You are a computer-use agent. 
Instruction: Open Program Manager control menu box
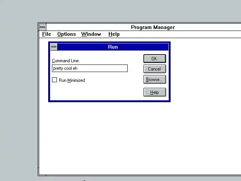click(x=43, y=27)
